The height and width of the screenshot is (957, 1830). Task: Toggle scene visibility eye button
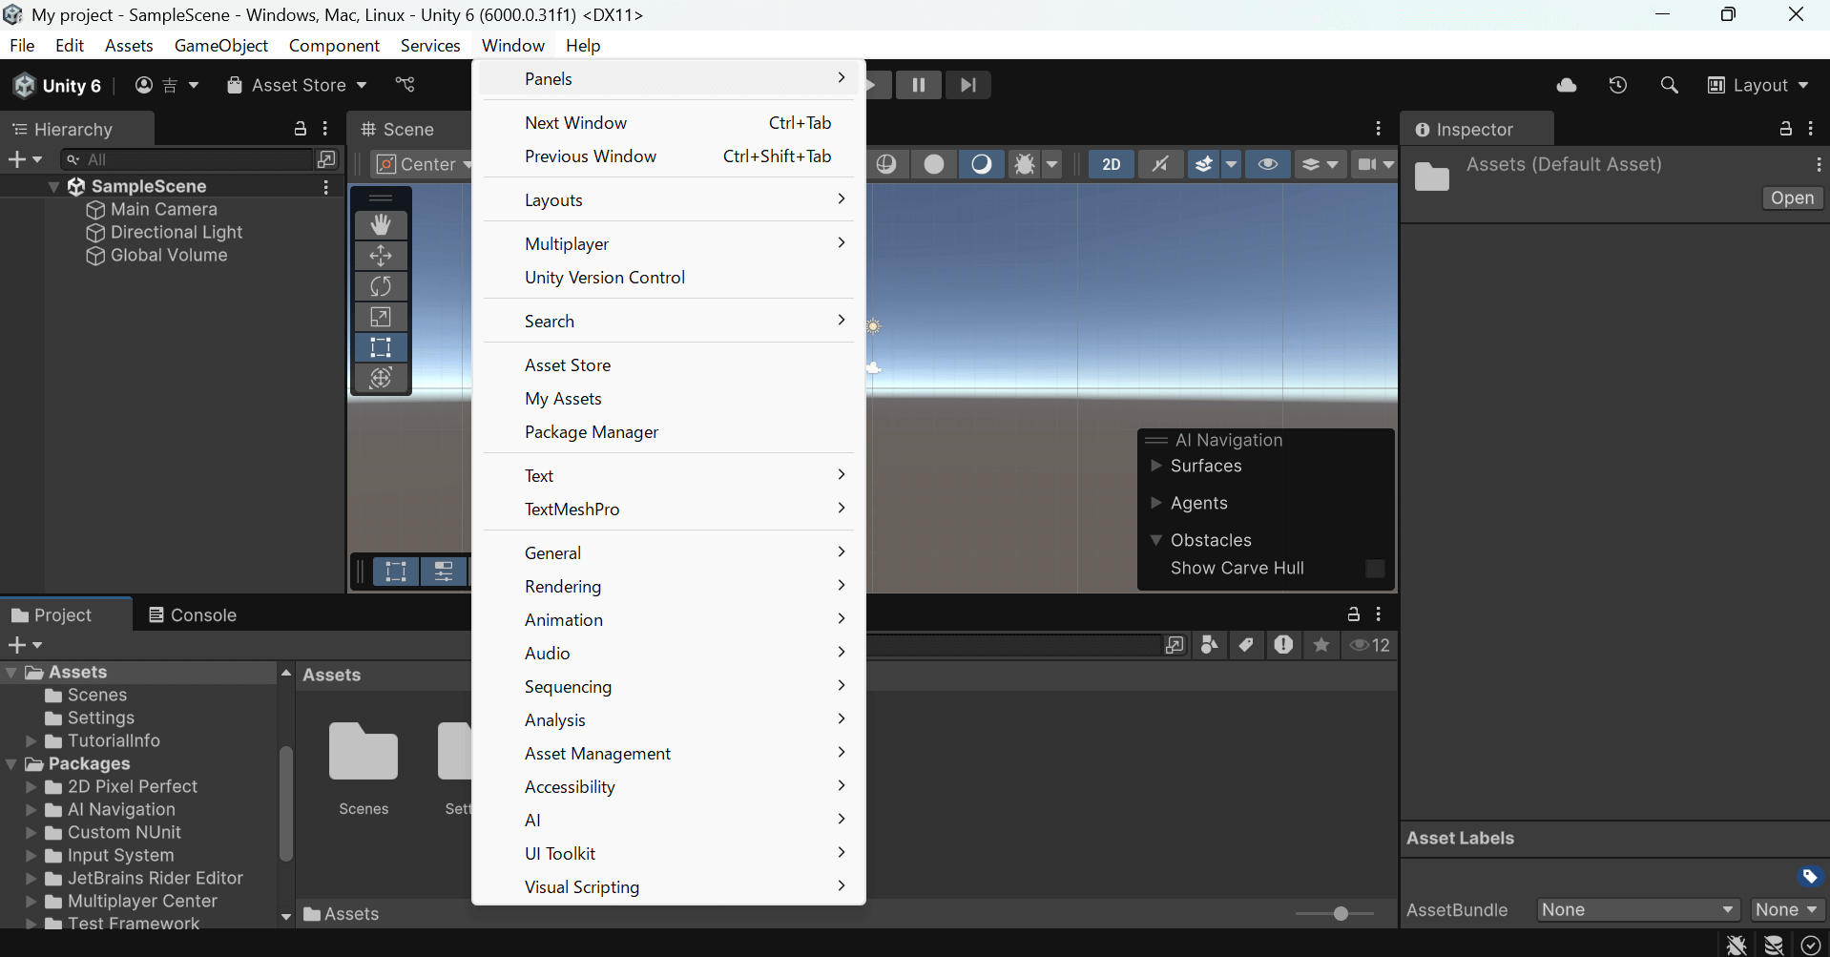(1268, 164)
